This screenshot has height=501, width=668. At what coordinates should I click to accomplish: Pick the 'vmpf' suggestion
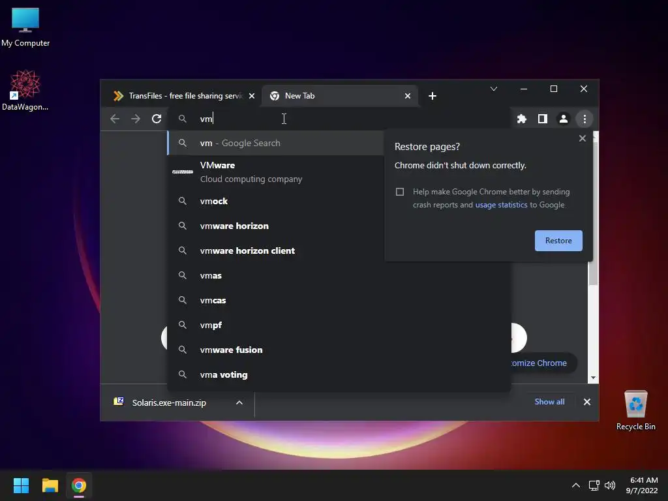click(x=339, y=325)
